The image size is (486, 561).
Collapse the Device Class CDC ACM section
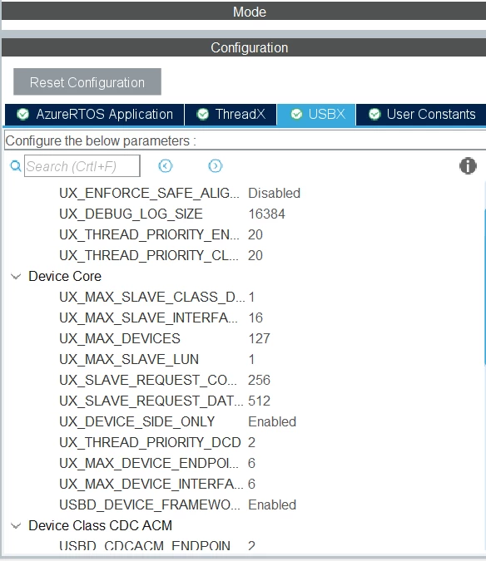pos(16,526)
